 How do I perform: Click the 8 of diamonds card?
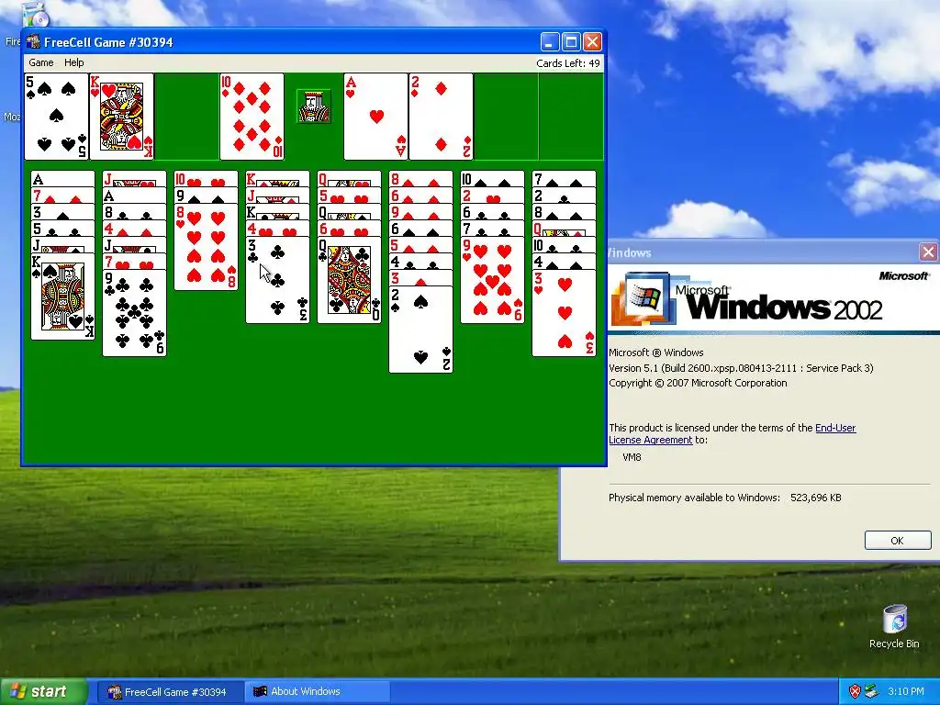[420, 179]
